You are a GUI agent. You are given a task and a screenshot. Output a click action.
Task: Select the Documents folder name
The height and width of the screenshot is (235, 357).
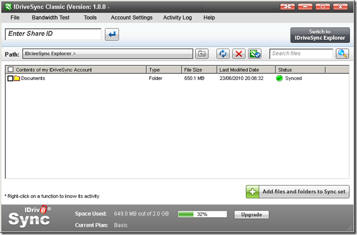click(x=33, y=78)
